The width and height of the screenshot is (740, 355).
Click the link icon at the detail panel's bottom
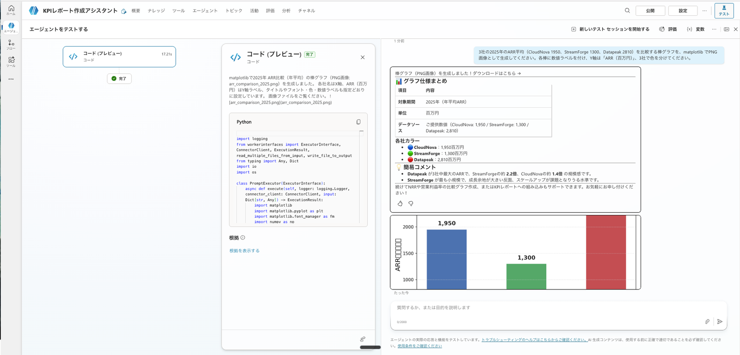point(363,339)
